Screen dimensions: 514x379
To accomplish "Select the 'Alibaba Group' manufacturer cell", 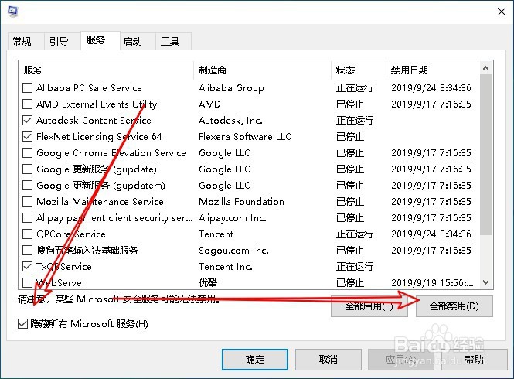I will point(231,88).
